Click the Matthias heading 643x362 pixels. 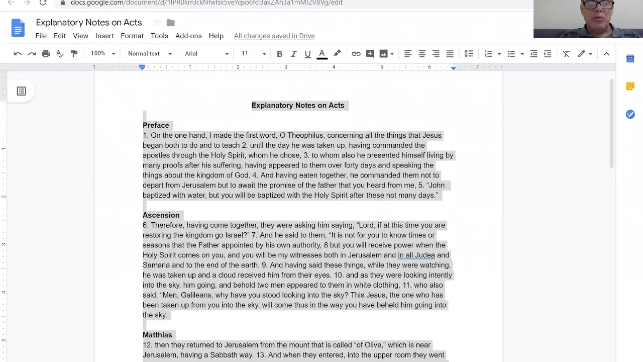[x=157, y=335]
